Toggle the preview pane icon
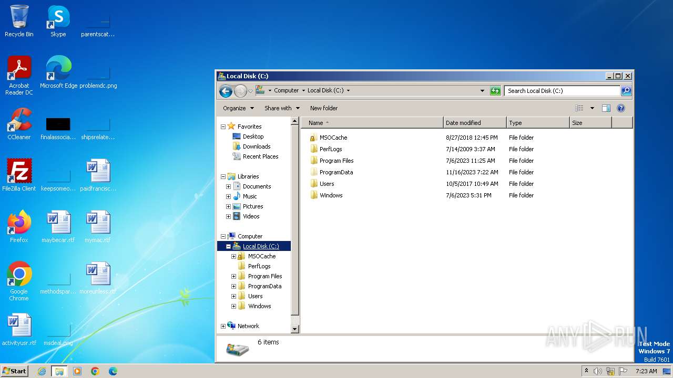The height and width of the screenshot is (378, 673). [x=606, y=108]
